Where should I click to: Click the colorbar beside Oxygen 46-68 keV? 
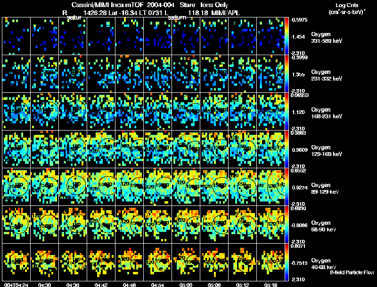[x=287, y=262]
